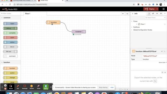Reset canvas zoom button
The image size is (167, 94).
click(125, 89)
